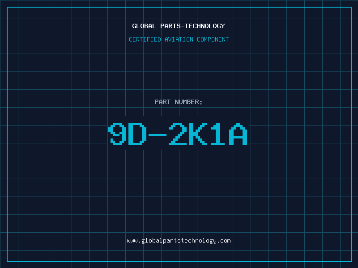Select the part number 9D-2K1A
The height and width of the screenshot is (268, 358).
point(178,134)
